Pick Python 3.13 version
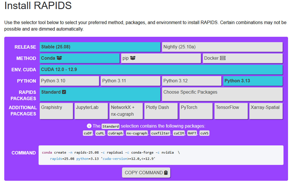The width and height of the screenshot is (294, 185). click(253, 81)
